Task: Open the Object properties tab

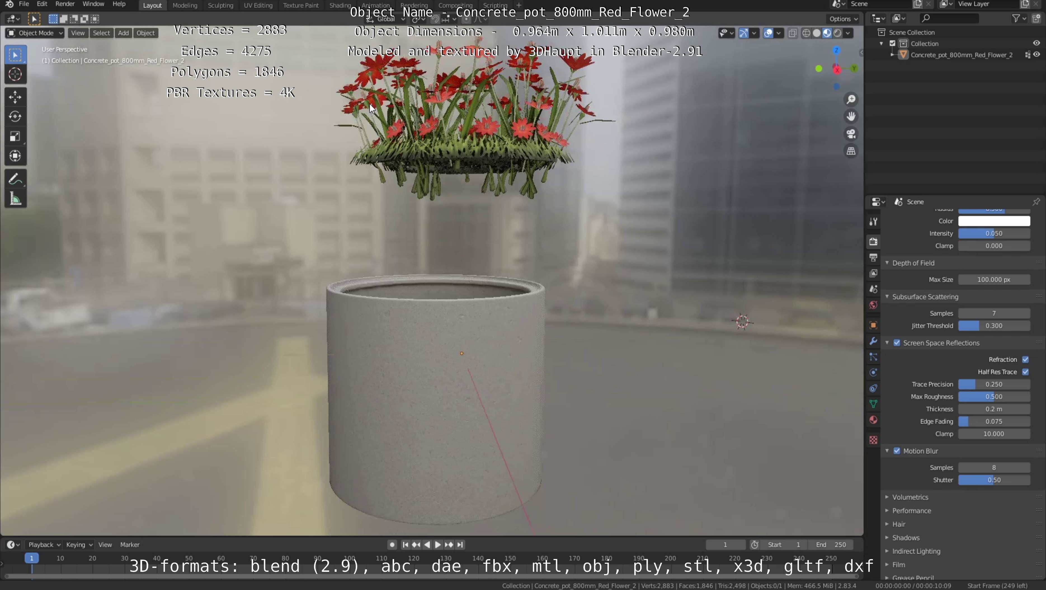Action: [873, 325]
